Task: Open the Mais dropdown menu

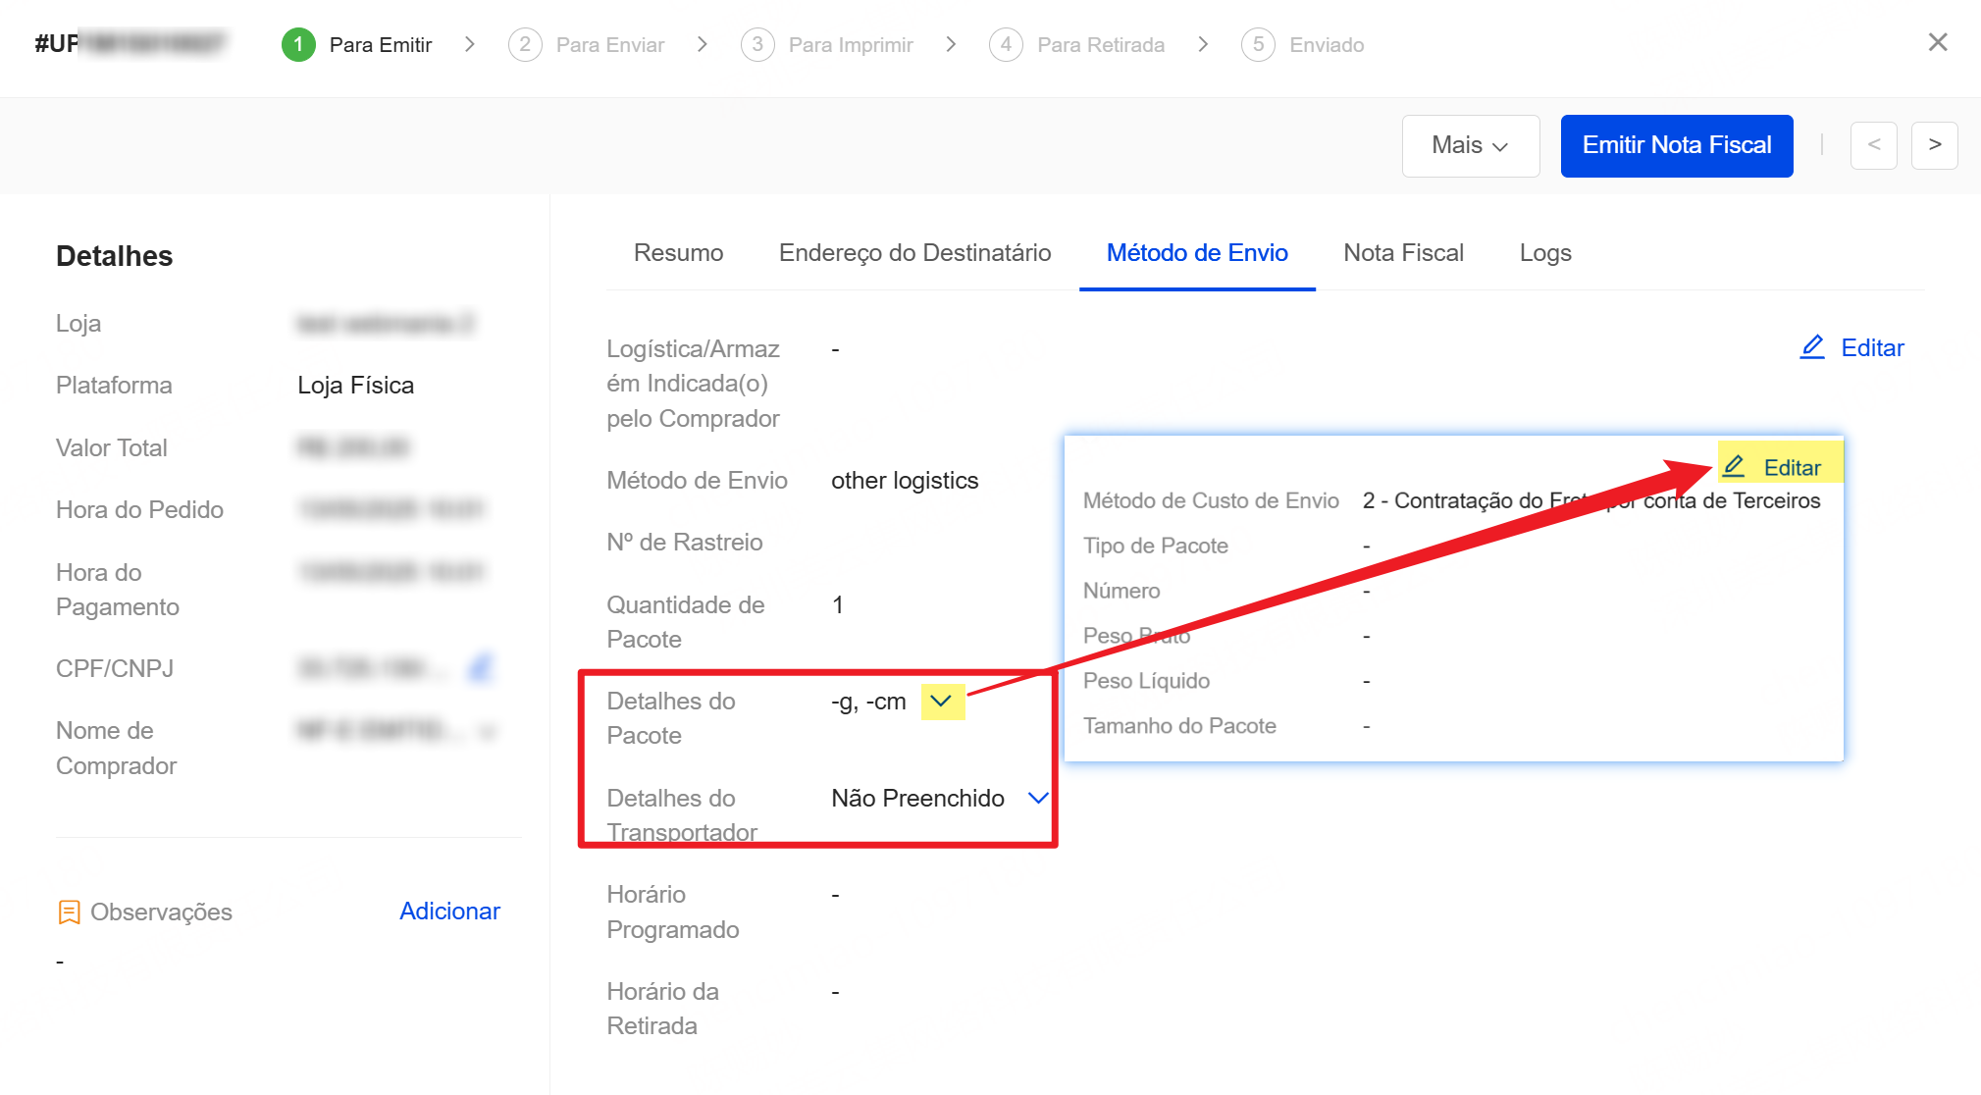Action: coord(1470,145)
